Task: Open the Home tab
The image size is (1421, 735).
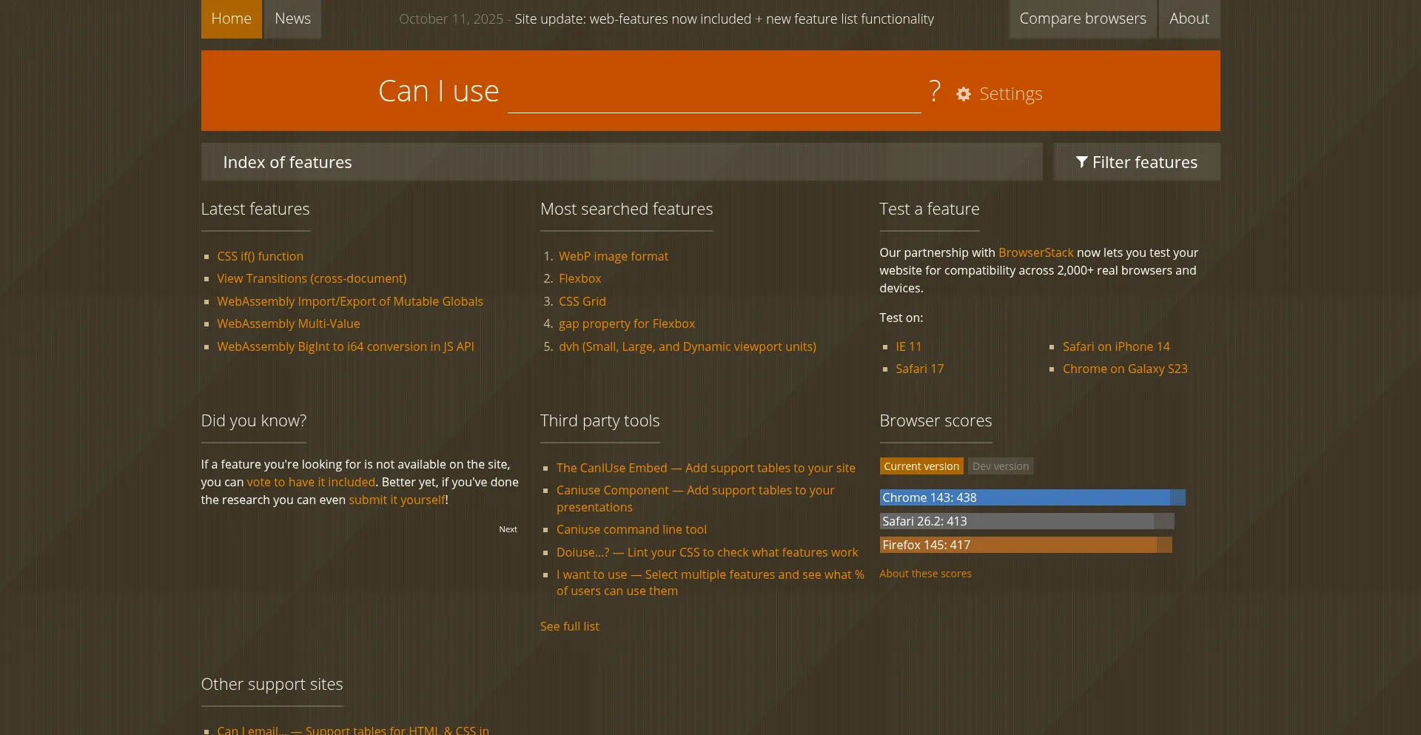Action: point(231,19)
